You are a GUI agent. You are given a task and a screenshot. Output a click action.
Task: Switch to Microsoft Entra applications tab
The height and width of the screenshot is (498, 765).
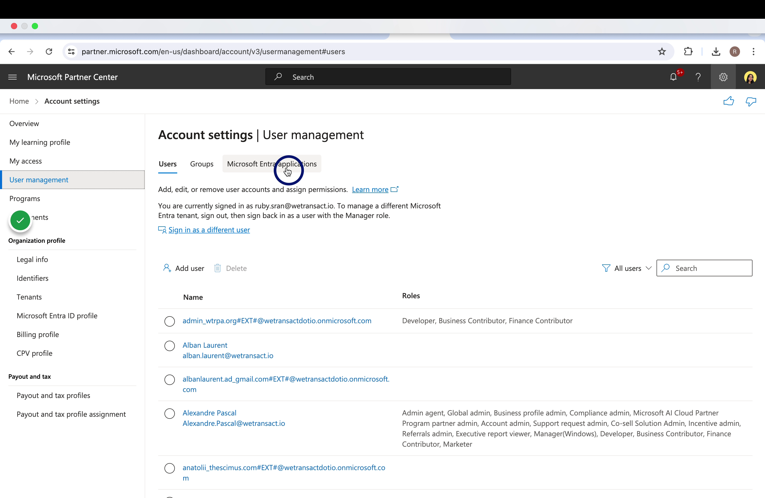click(272, 164)
